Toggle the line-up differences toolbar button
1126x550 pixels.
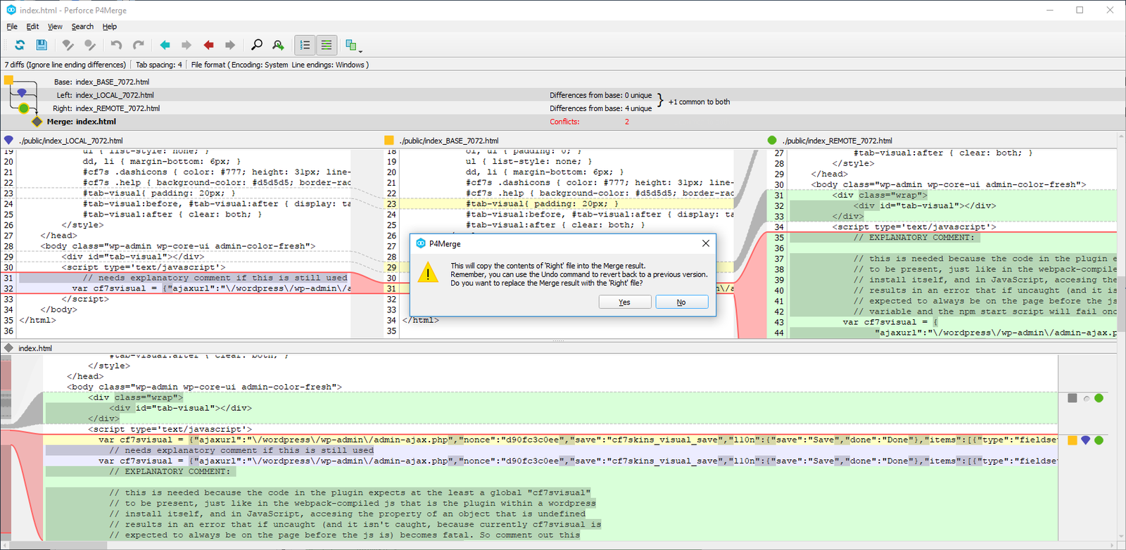point(327,45)
